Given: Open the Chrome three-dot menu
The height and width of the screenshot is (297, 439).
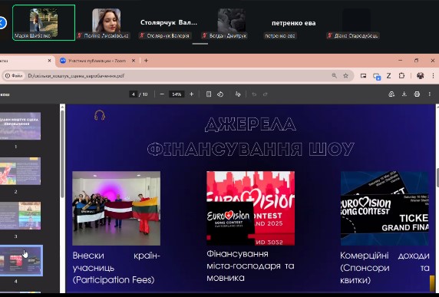Looking at the screenshot, I should coord(433,75).
